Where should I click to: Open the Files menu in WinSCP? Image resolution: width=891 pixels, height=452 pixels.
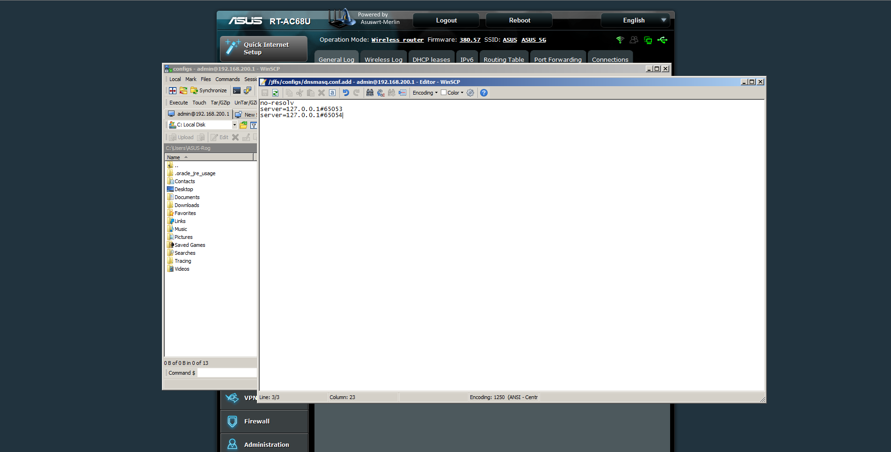point(206,79)
